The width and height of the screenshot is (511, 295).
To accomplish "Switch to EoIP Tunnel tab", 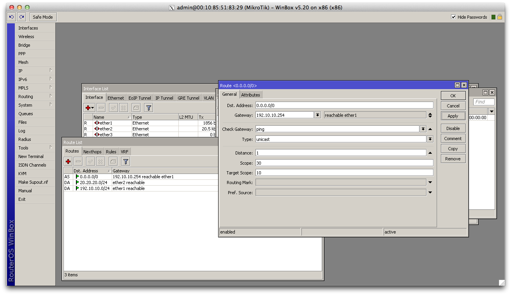I will click(x=140, y=98).
